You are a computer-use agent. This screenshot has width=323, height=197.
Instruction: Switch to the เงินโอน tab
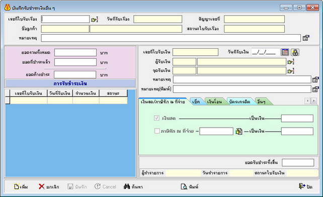click(215, 102)
